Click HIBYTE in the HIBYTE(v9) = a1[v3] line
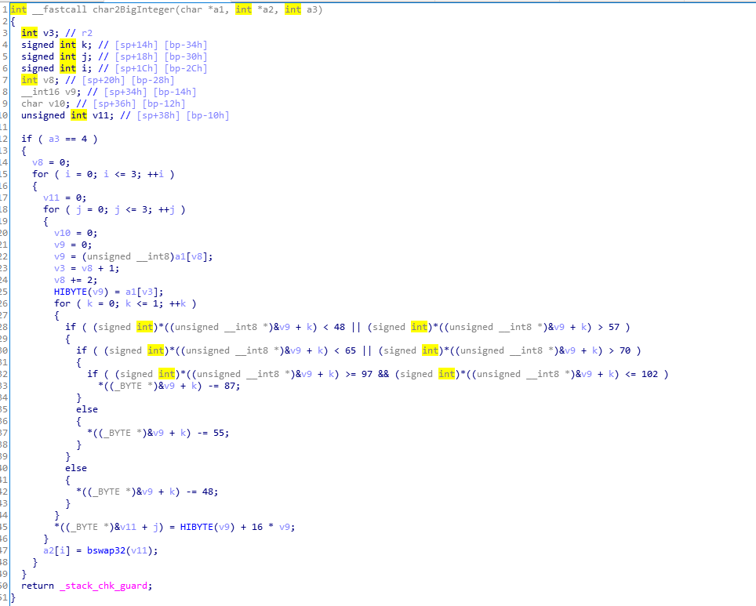The width and height of the screenshot is (756, 606). click(71, 292)
